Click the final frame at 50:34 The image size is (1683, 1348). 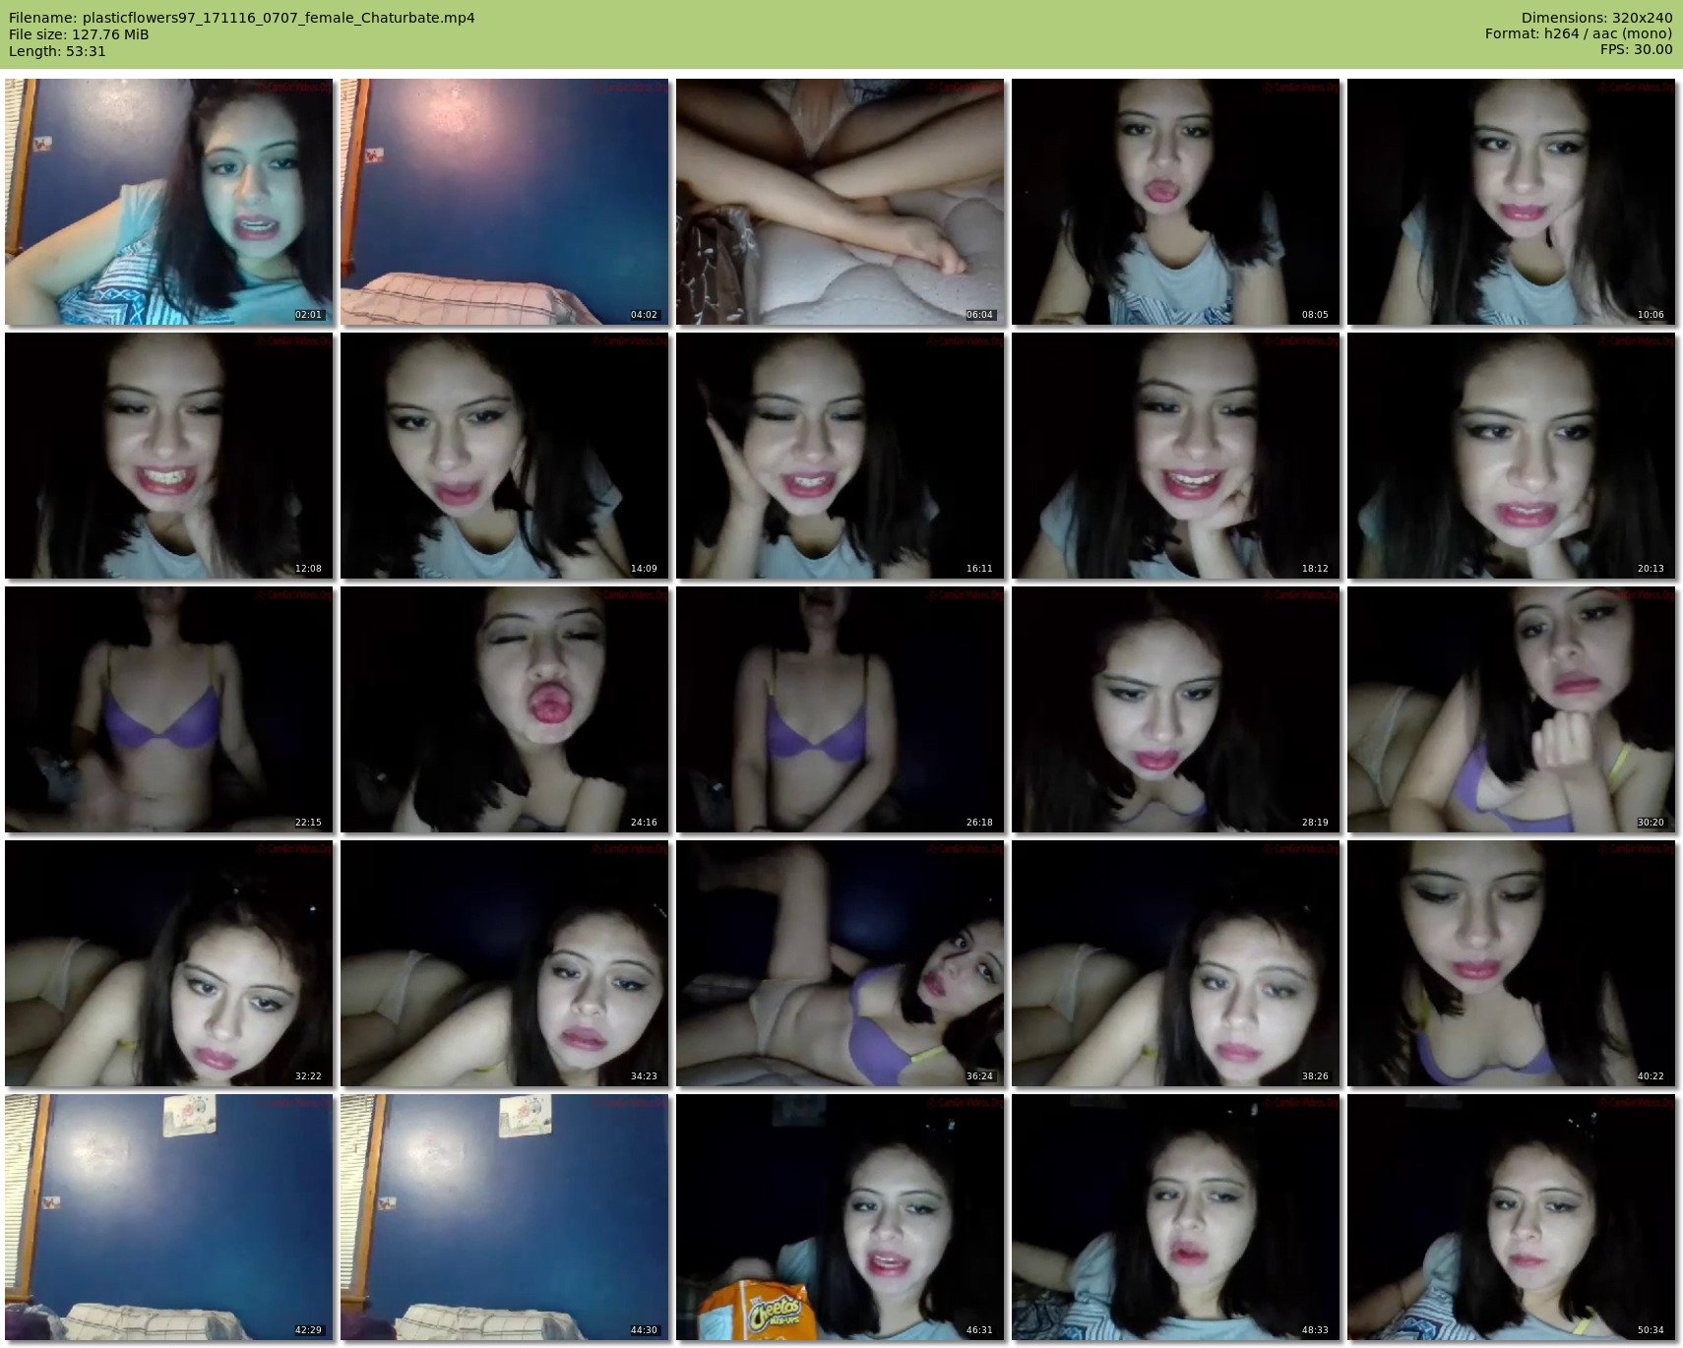1511,1217
